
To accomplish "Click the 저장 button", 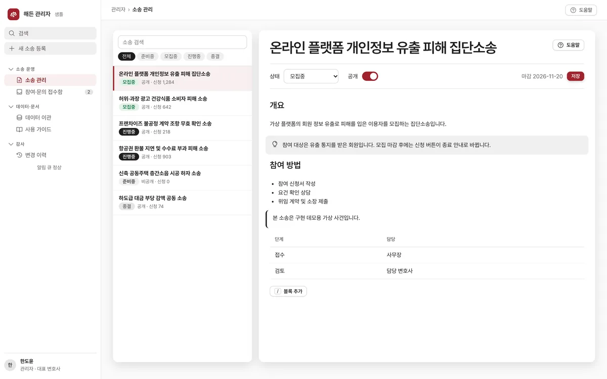I will [x=576, y=76].
